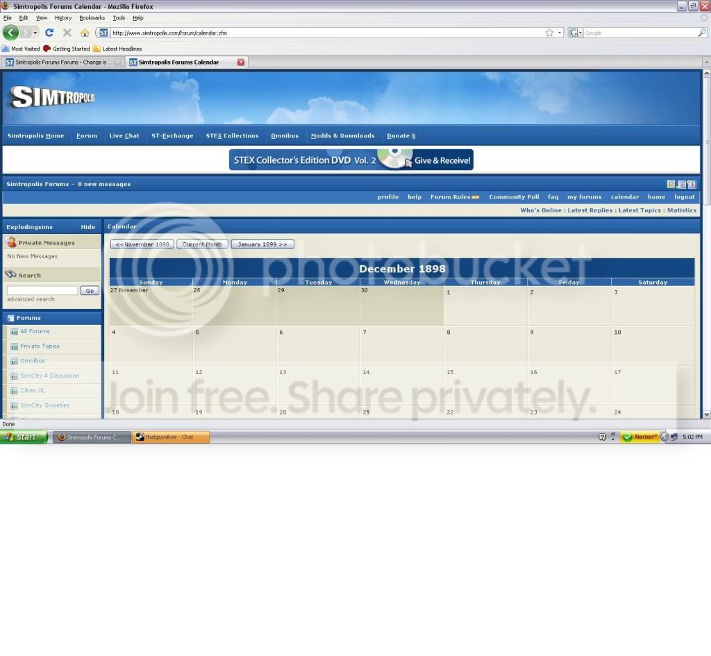Click the SimCity 4 Discussion row icon
Screen dimensions: 711x656
click(14, 376)
